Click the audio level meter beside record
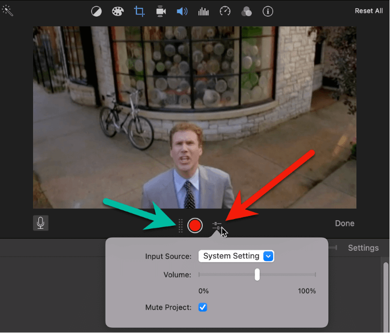390x333 pixels. click(x=181, y=226)
